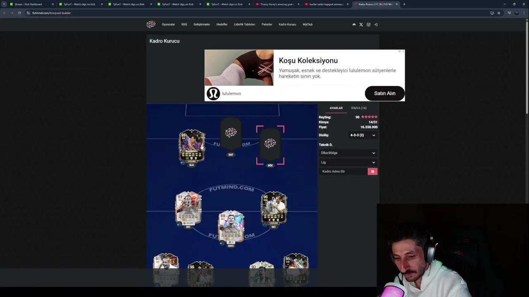Viewport: 529px width, 297px height.
Task: Save squad with the pink save icon
Action: point(372,171)
